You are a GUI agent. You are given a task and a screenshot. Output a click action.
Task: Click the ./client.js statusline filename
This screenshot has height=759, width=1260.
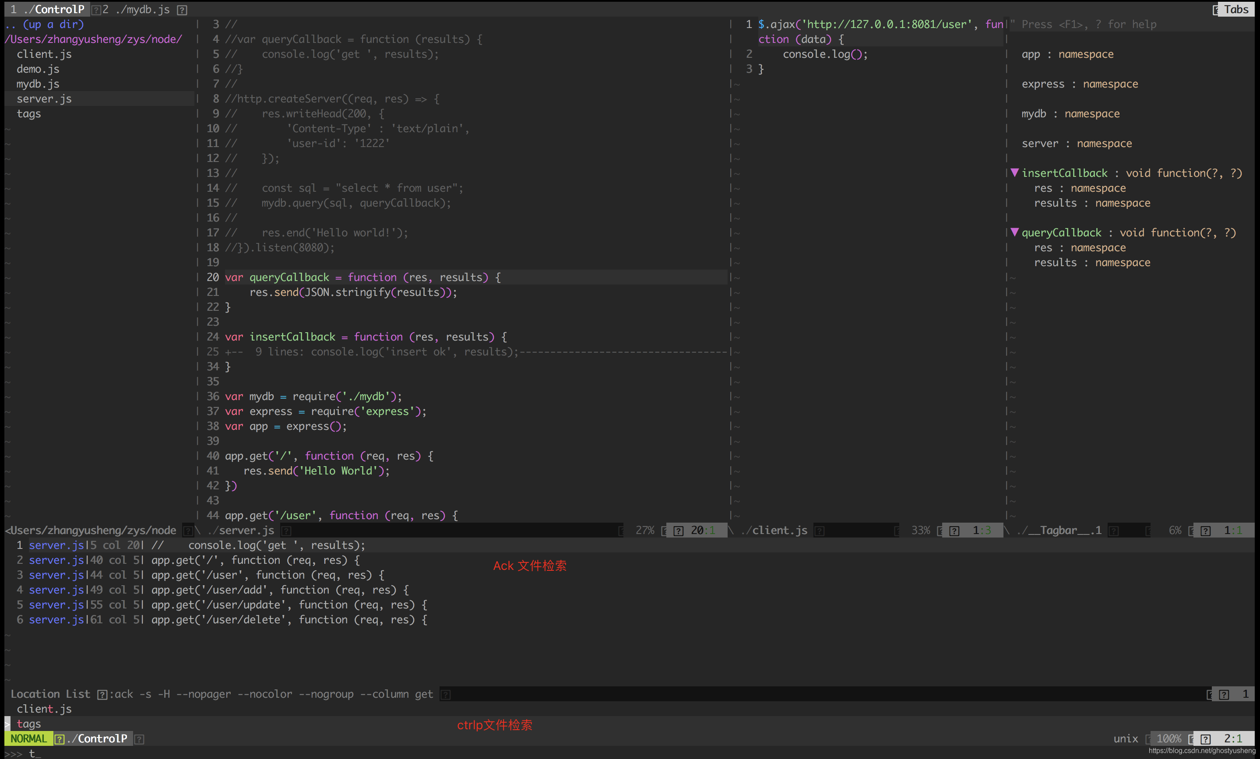pyautogui.click(x=774, y=530)
